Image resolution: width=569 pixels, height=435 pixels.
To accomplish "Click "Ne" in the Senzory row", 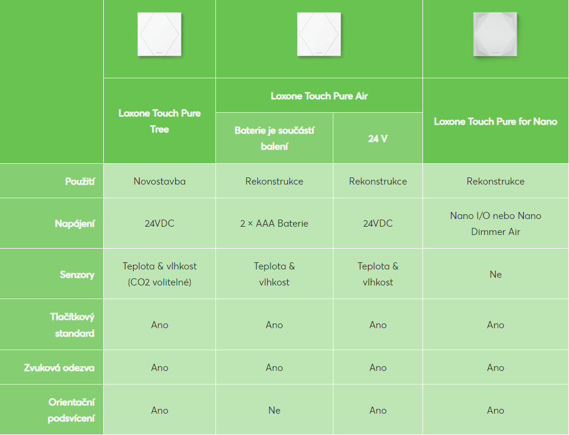I will (495, 274).
